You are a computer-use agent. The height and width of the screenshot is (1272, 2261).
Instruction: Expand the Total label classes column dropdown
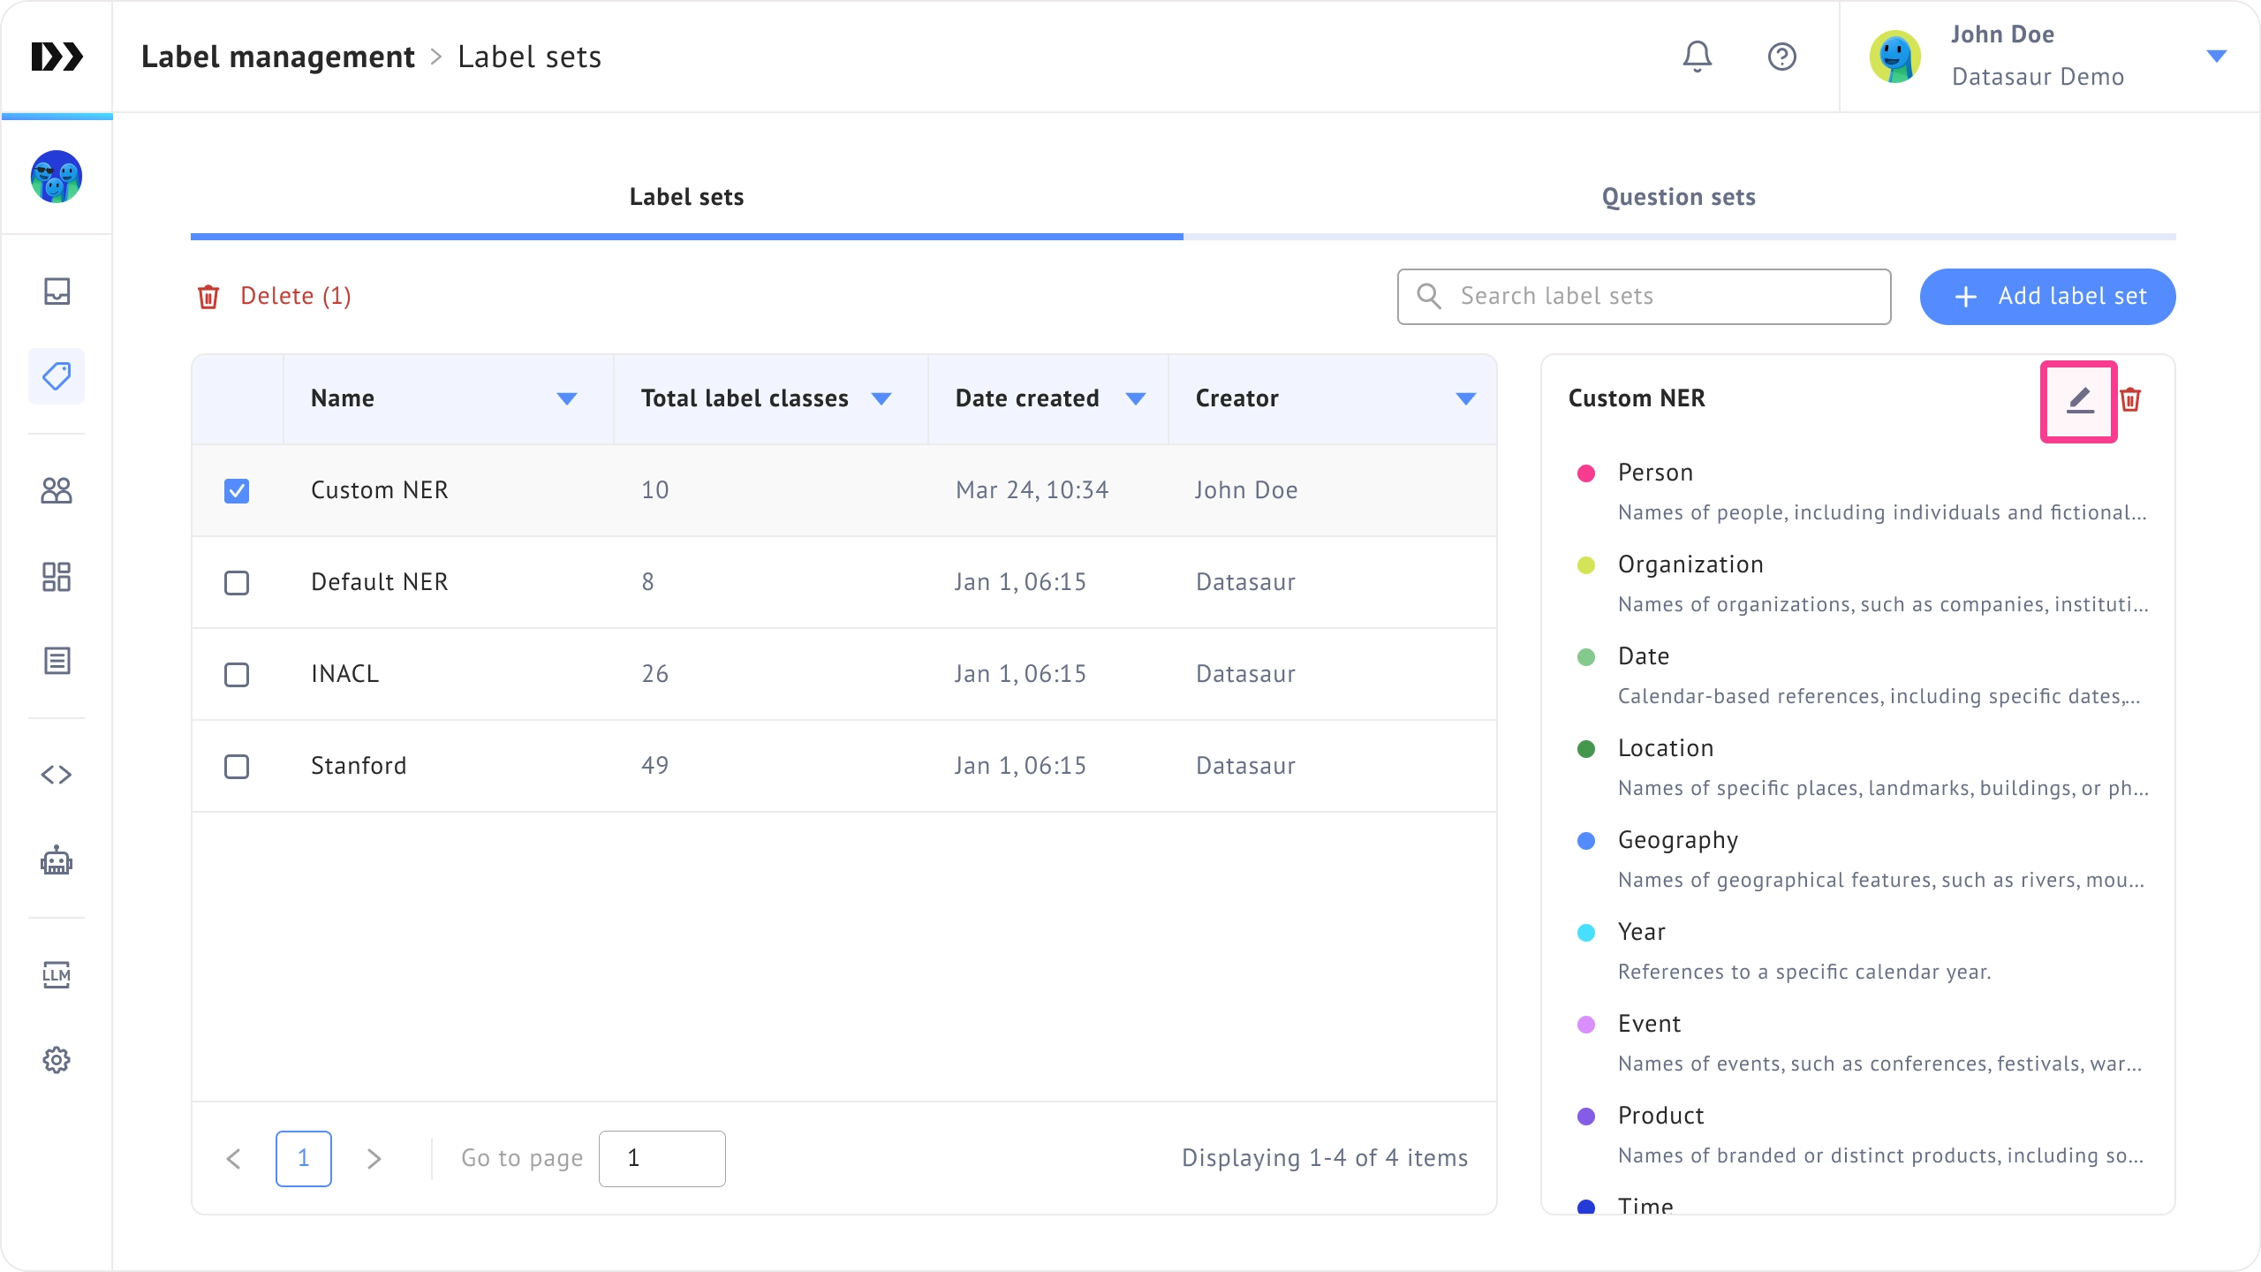881,399
